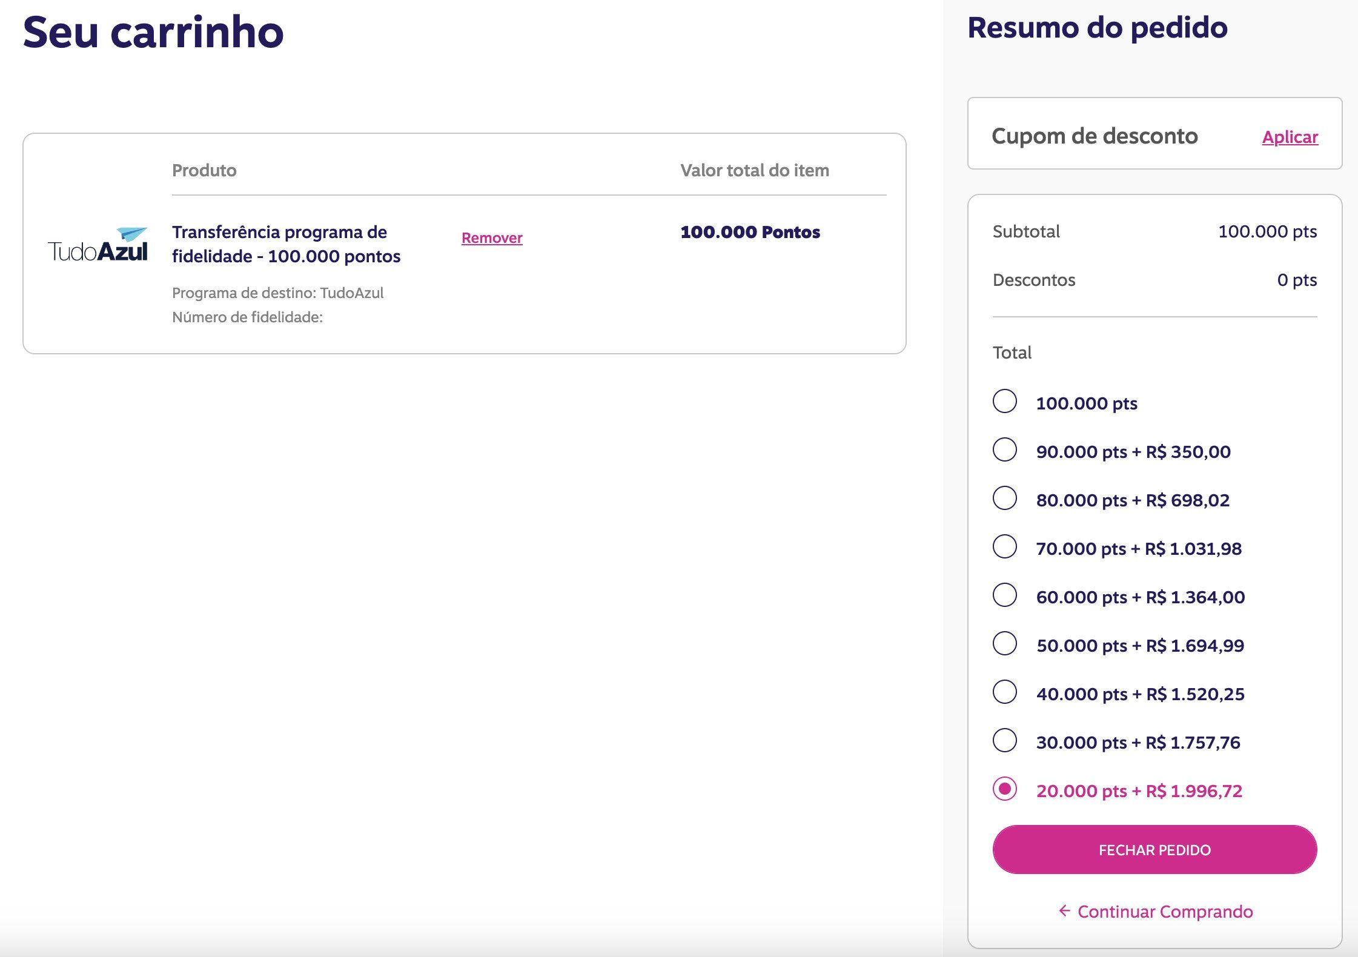Select the 100.000 pts payment option
This screenshot has height=957, width=1358.
pos(1005,401)
